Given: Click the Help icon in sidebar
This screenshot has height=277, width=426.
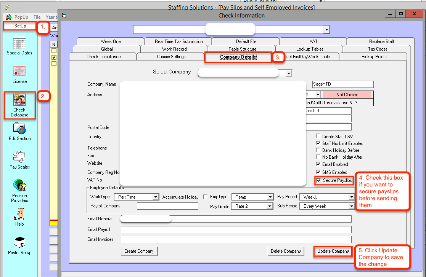Looking at the screenshot, I should click(19, 214).
